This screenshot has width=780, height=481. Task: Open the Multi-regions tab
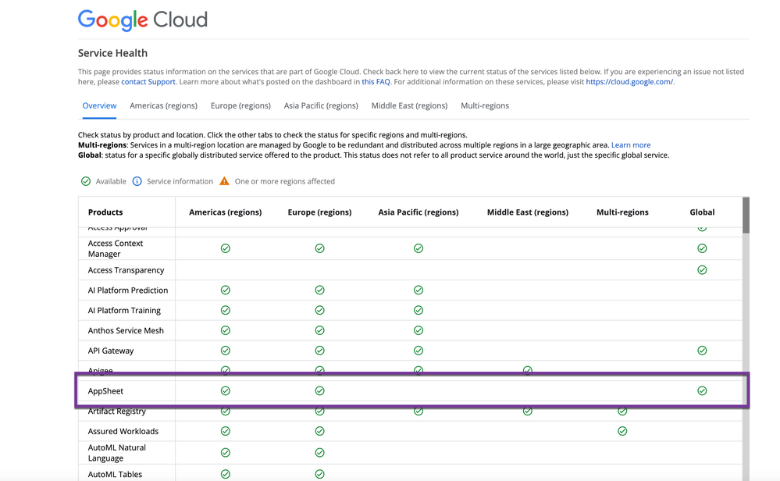485,105
